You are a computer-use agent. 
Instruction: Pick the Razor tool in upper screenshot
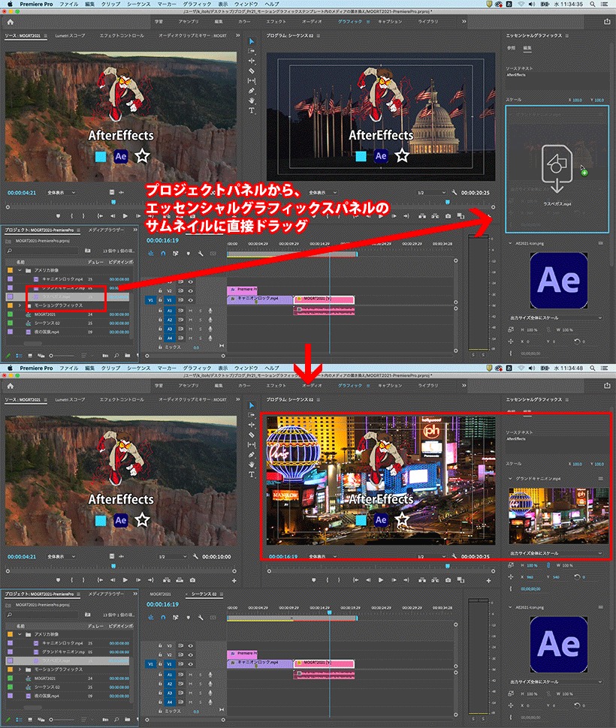[x=252, y=71]
